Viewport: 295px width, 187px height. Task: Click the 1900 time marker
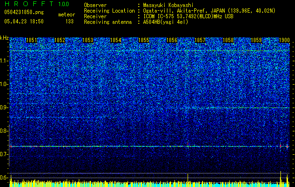pos(284,40)
